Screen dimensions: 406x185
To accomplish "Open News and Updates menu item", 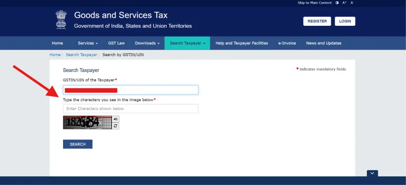I will point(324,43).
